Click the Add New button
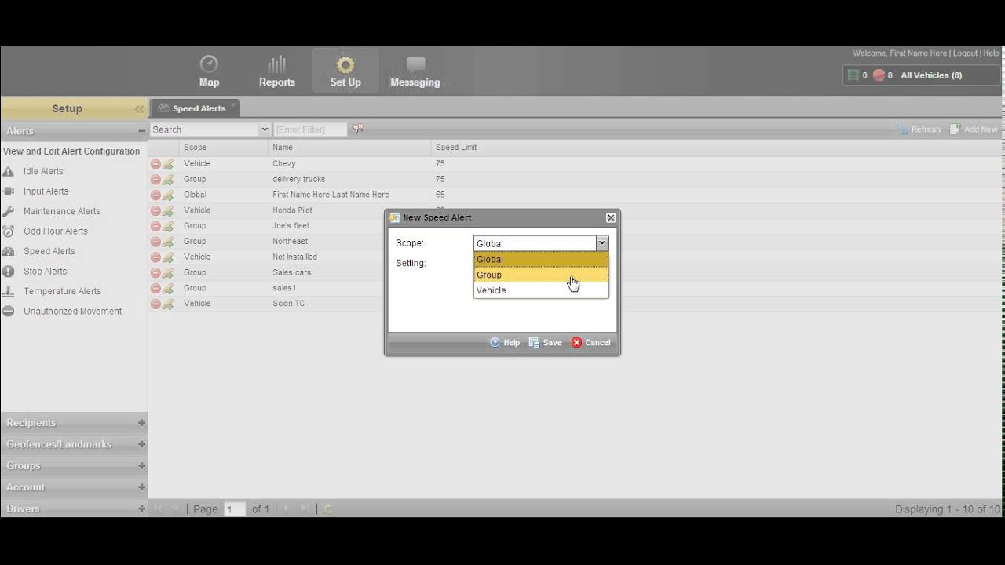Image resolution: width=1005 pixels, height=565 pixels. pos(974,129)
